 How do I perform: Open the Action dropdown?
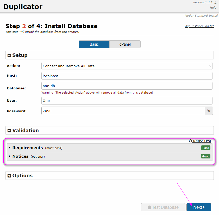(127, 66)
